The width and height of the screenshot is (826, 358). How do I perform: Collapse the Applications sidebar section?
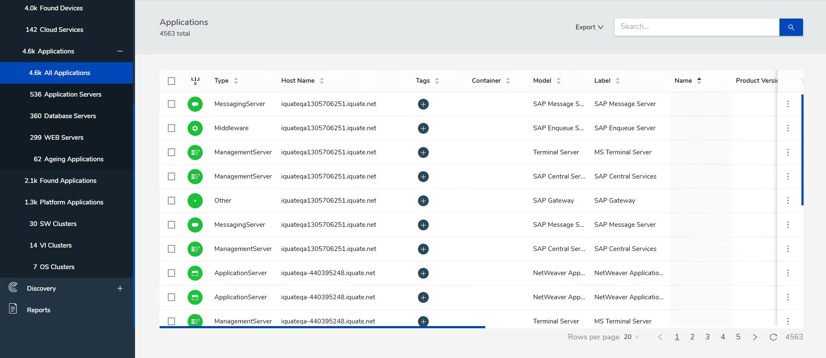[x=120, y=51]
